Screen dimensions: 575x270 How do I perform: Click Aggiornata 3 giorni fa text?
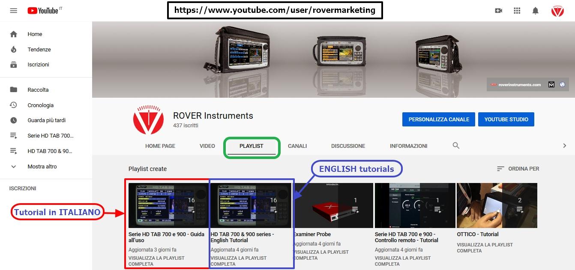click(x=153, y=250)
